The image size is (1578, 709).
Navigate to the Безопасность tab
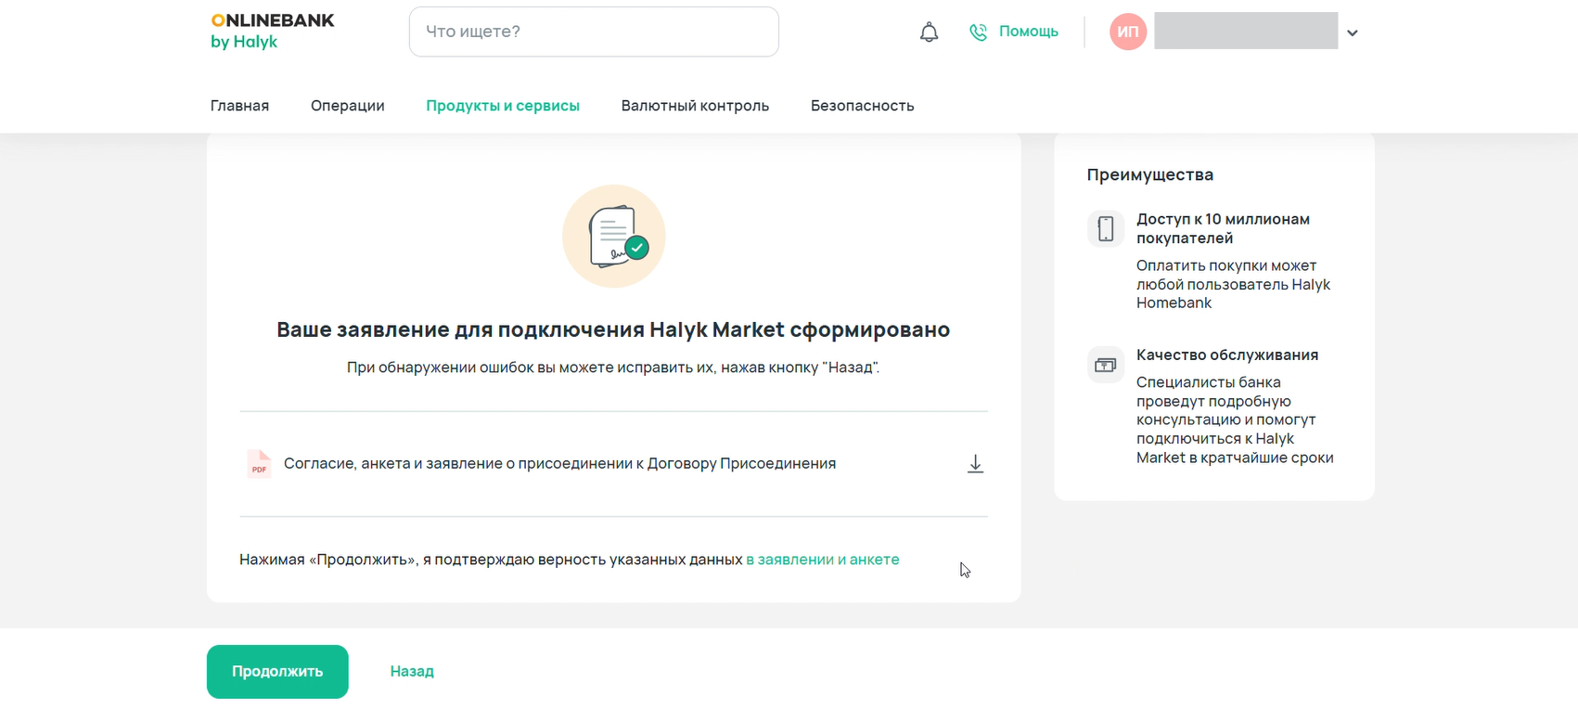pyautogui.click(x=862, y=106)
